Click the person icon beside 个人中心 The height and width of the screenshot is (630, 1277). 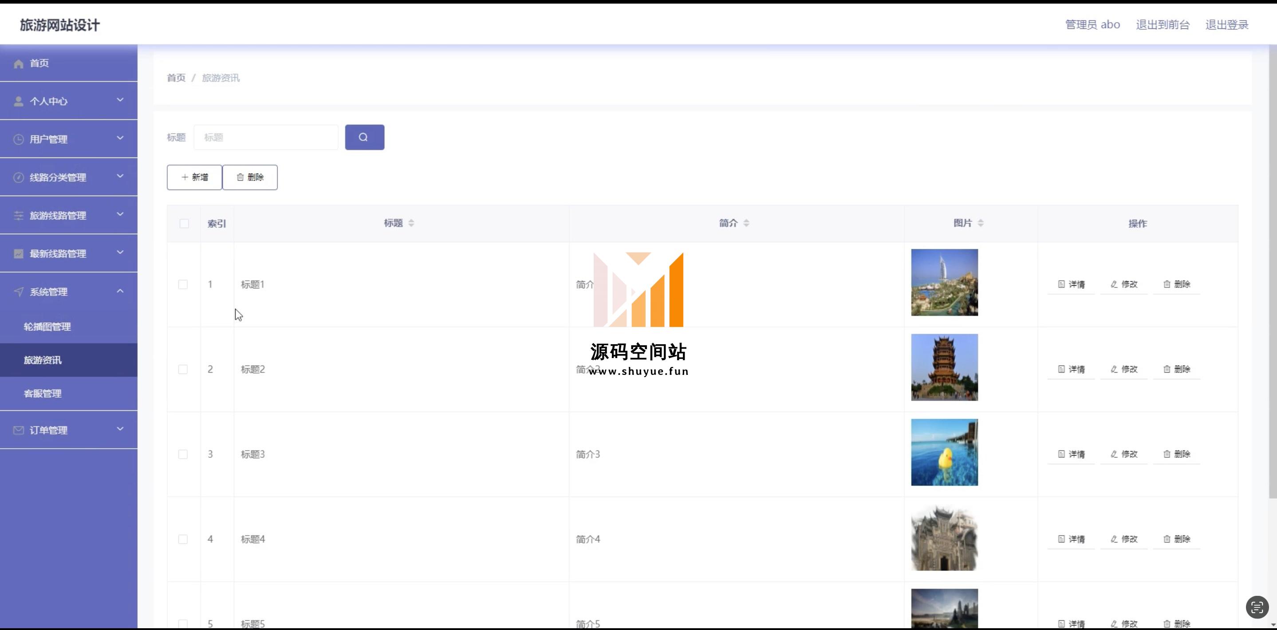click(18, 101)
